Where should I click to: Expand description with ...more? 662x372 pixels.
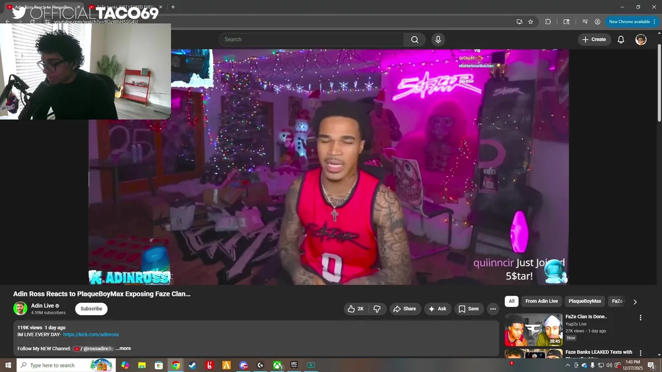(x=123, y=349)
